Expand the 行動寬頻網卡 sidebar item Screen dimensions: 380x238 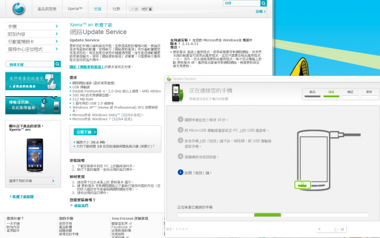tap(33, 42)
